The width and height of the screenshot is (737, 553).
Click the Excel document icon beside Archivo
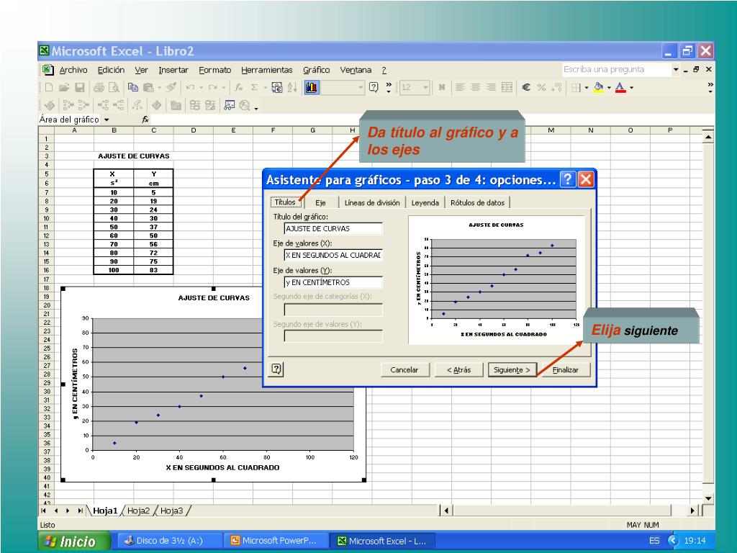pos(48,70)
